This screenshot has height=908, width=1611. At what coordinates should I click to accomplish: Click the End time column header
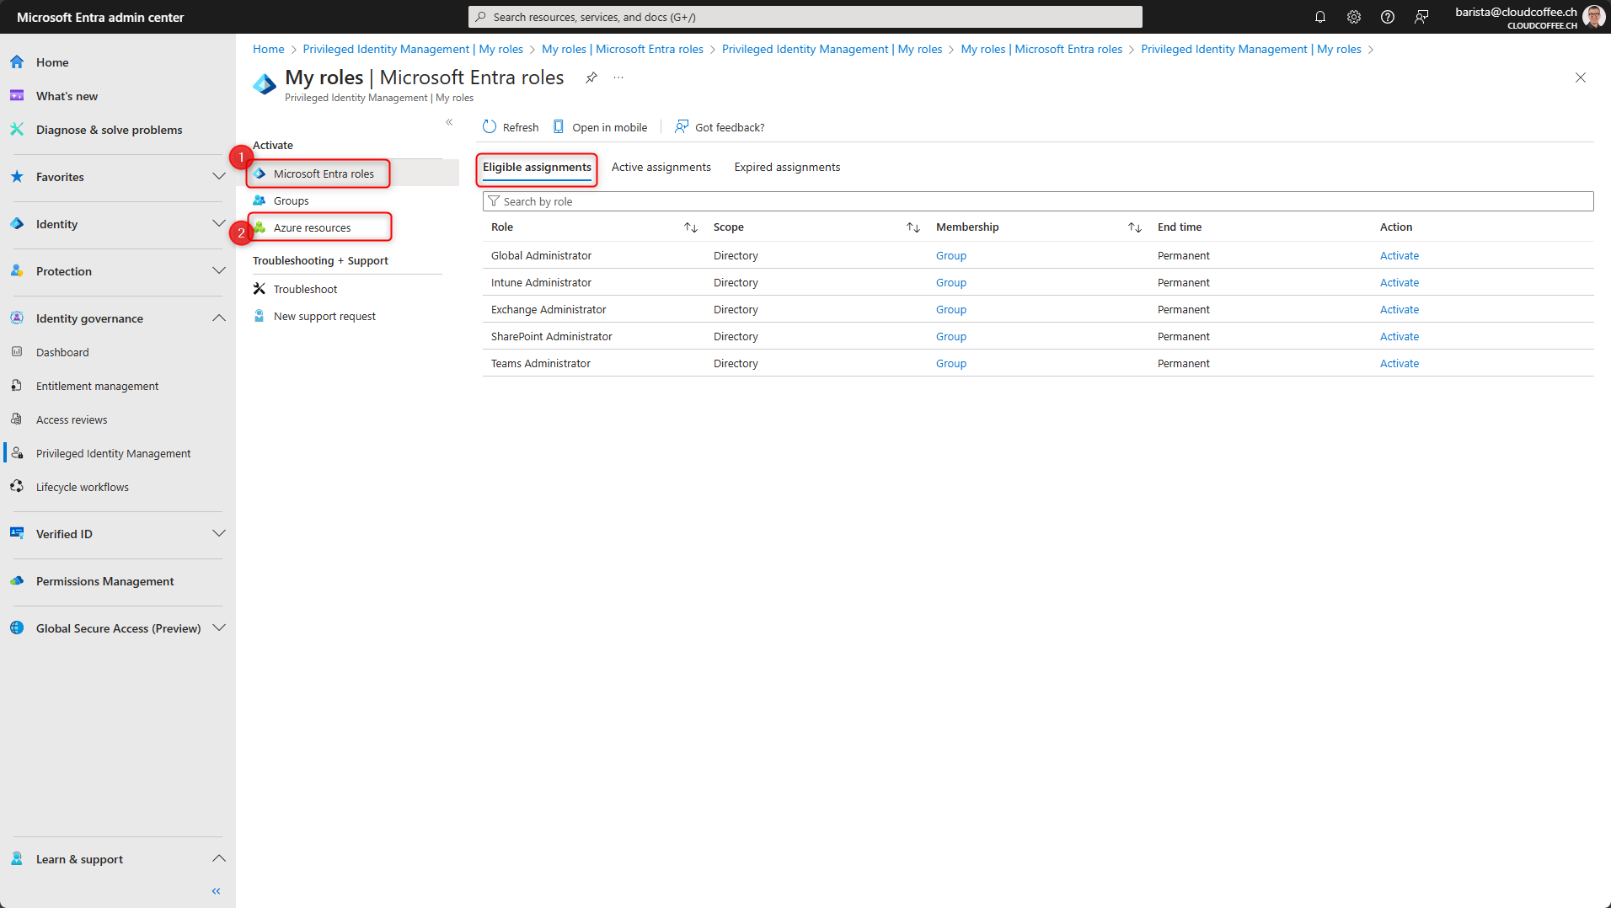[x=1179, y=227]
